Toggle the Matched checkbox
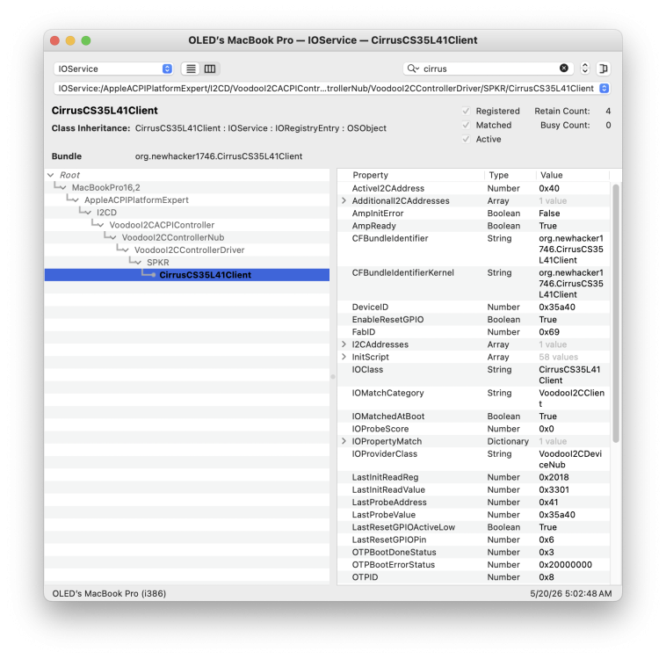Image resolution: width=666 pixels, height=659 pixels. [466, 125]
